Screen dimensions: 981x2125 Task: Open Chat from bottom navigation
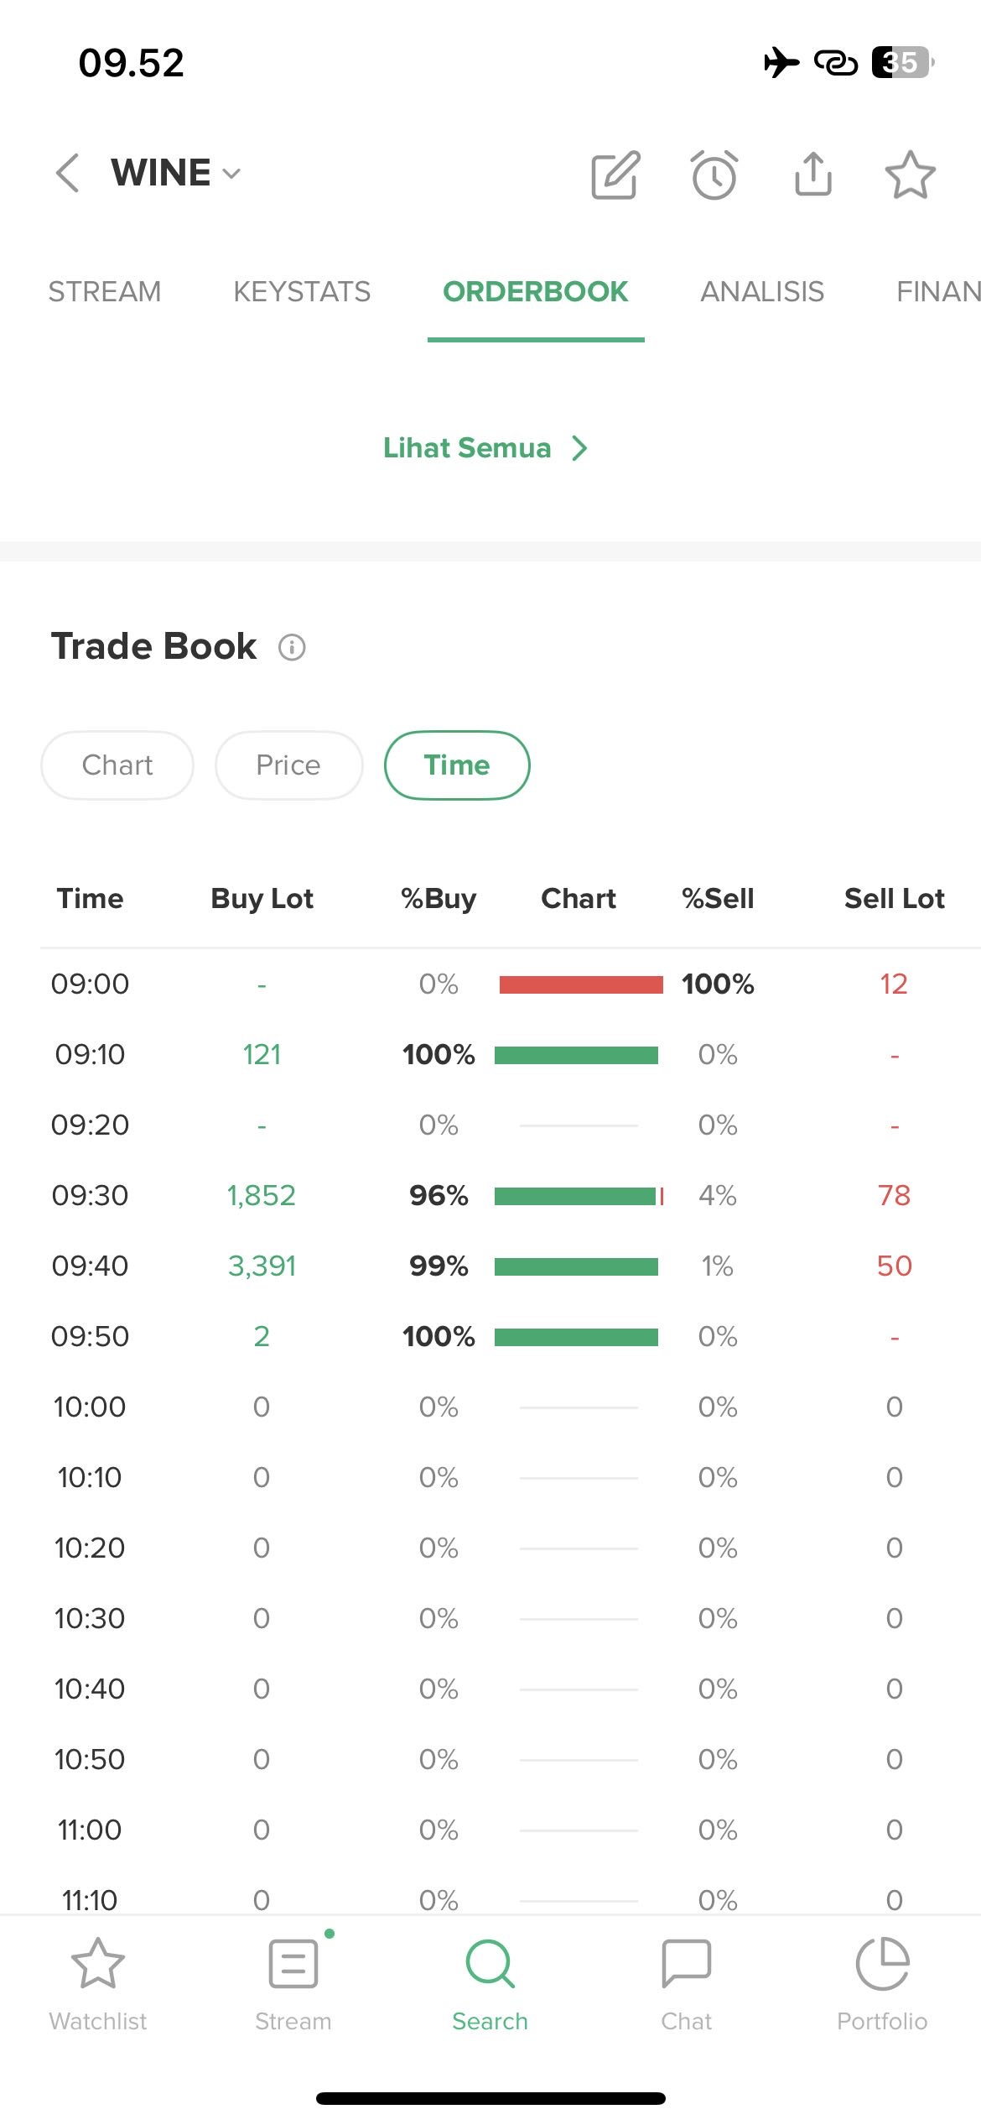686,1984
